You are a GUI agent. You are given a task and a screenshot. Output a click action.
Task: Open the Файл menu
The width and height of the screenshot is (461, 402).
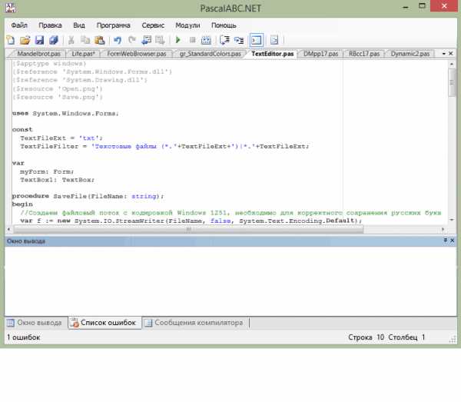pos(19,25)
